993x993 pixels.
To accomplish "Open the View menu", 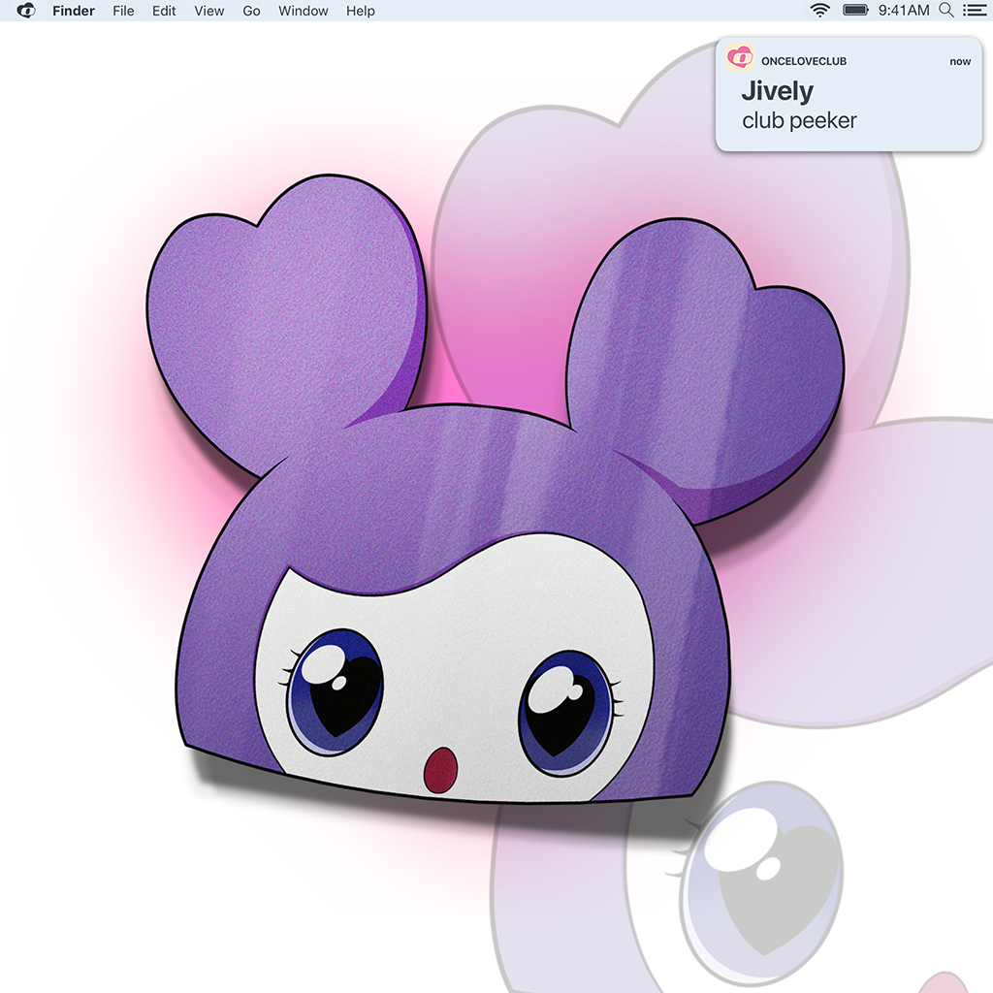I will pyautogui.click(x=208, y=11).
